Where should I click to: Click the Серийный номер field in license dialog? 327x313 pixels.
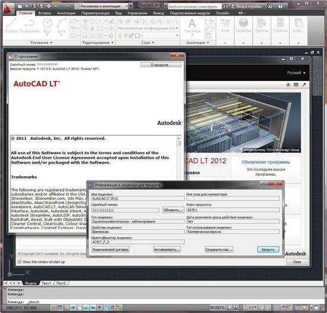pos(125,210)
